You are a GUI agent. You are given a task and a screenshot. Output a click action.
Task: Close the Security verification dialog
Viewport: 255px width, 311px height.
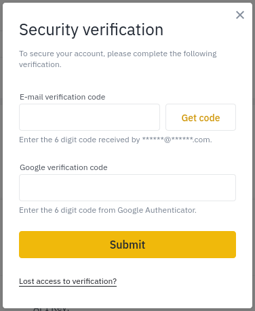pyautogui.click(x=240, y=15)
